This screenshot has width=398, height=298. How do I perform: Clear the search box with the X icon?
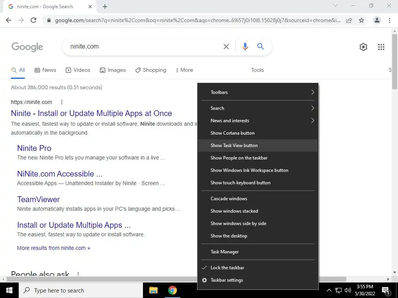coord(226,47)
